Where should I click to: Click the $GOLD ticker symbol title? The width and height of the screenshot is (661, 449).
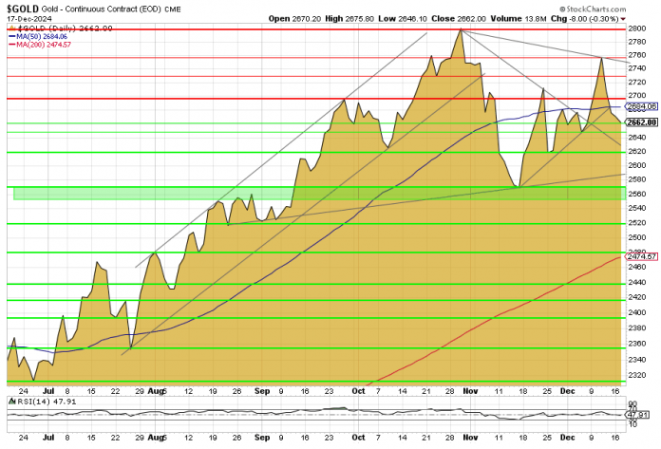[23, 8]
